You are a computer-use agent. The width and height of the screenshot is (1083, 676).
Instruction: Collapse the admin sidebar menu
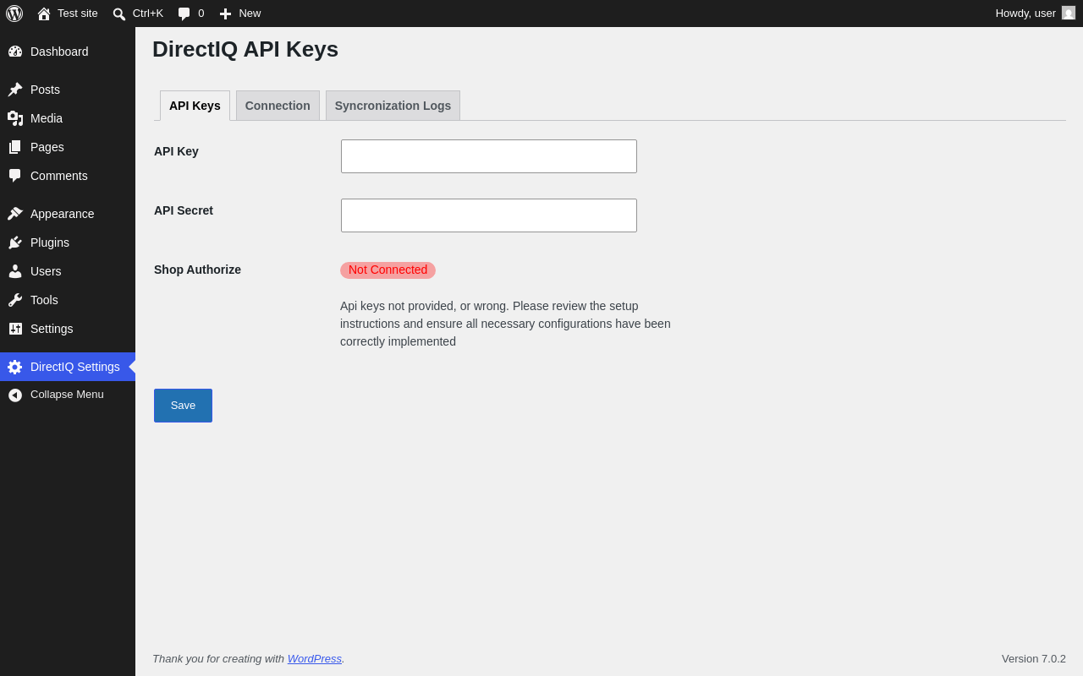click(67, 395)
